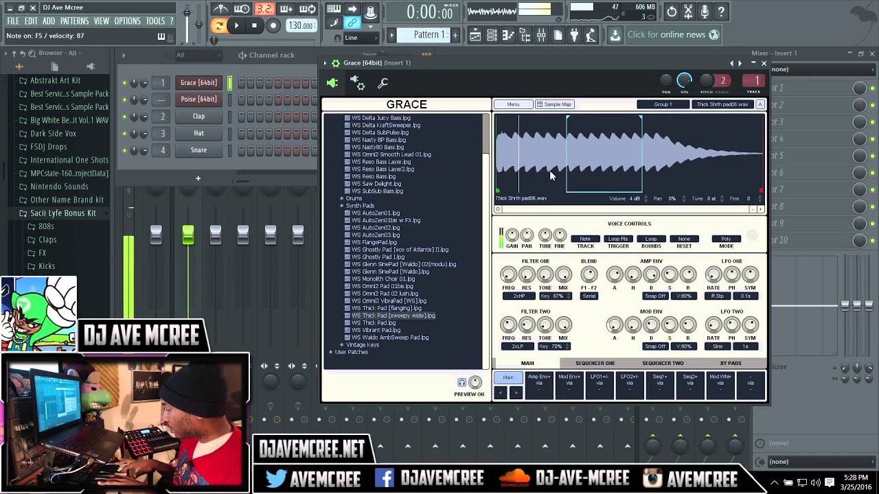Click the Snare channel button
Image resolution: width=879 pixels, height=494 pixels.
point(198,150)
